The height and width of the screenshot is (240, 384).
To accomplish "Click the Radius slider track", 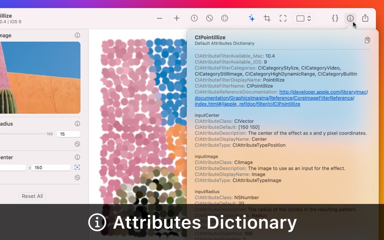I will pos(23,134).
